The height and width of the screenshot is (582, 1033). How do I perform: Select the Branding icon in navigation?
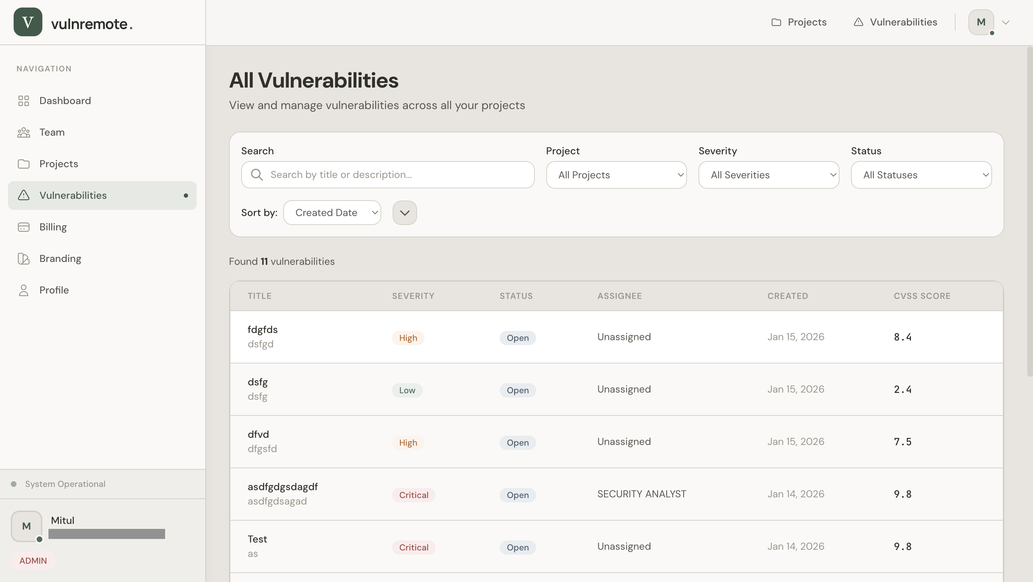coord(23,259)
